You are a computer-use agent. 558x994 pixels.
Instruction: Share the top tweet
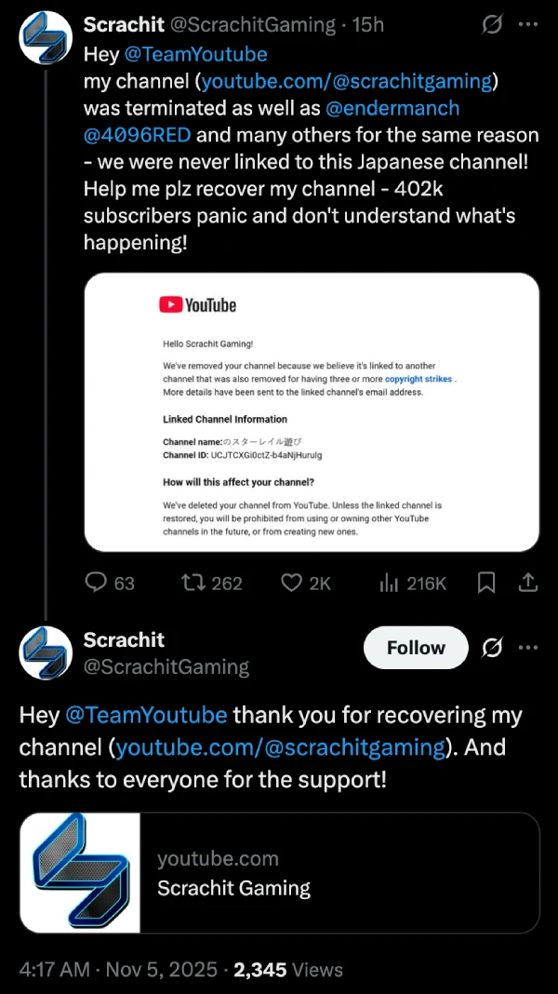(527, 583)
